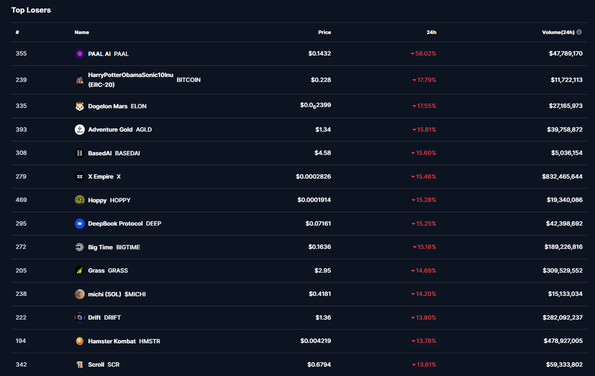Viewport: 595px width, 376px height.
Task: Click the Volume(24h) info icon
Action: coord(579,32)
